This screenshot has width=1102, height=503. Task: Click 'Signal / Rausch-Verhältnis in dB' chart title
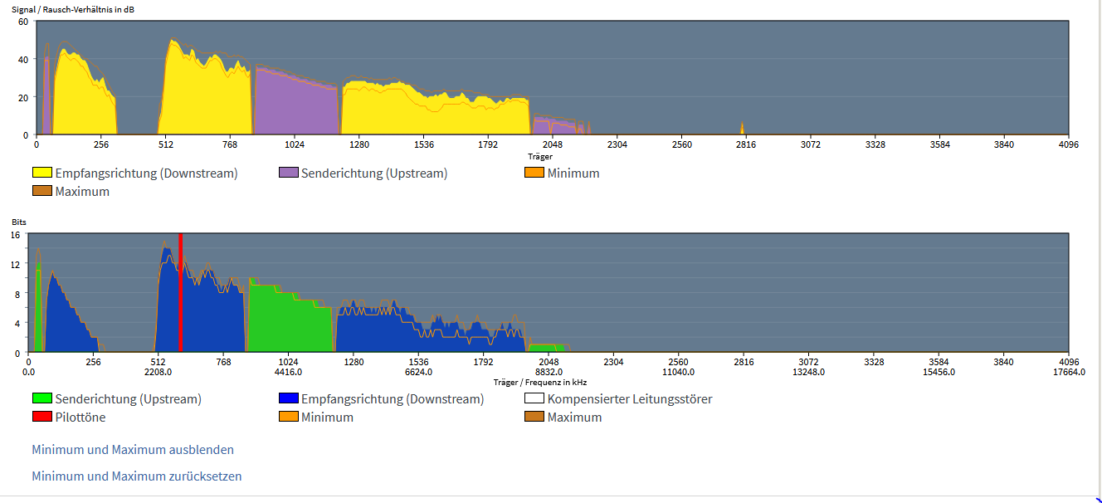pyautogui.click(x=74, y=8)
